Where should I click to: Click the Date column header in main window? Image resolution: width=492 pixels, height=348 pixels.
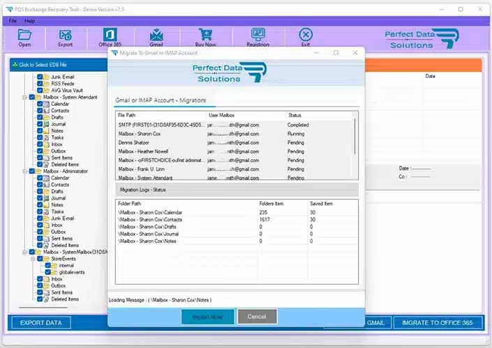coord(430,76)
